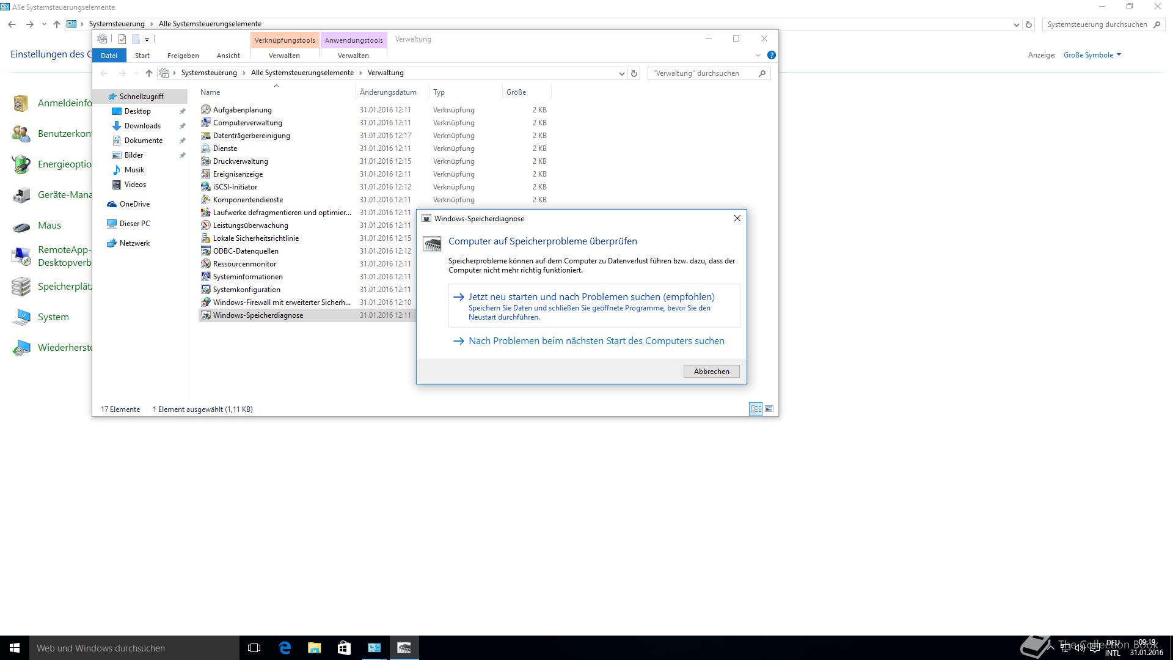Click the Musik note icon in sidebar
The image size is (1173, 660).
pos(117,170)
